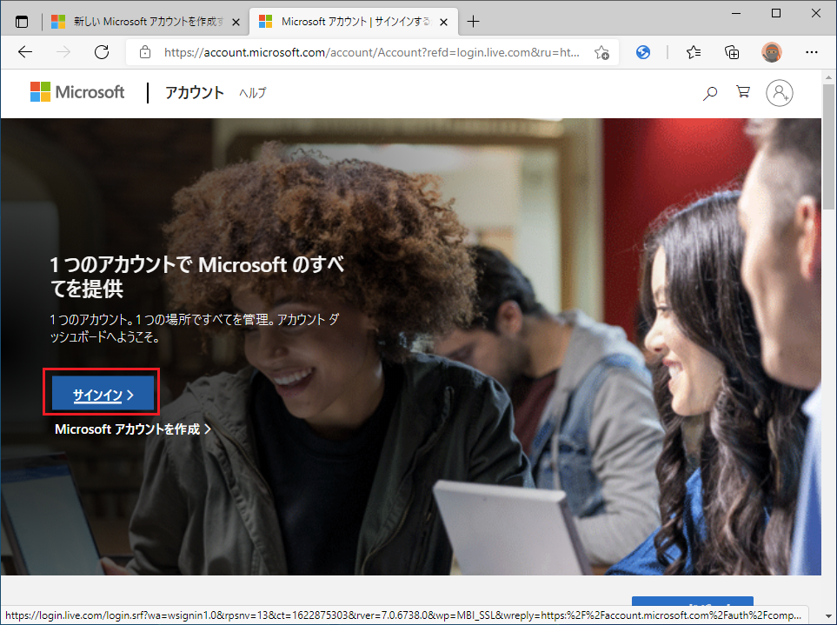837x625 pixels.
Task: Click Microsoft アカウントを作成 link
Action: (x=132, y=429)
